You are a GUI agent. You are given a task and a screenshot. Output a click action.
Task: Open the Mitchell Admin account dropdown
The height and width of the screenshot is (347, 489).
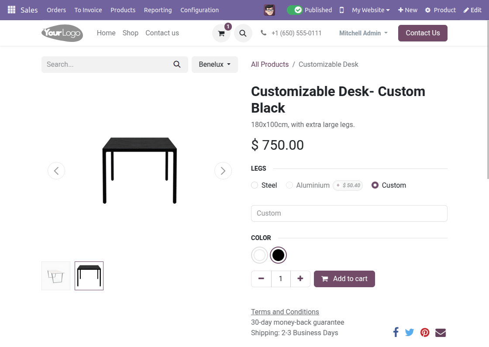click(363, 33)
